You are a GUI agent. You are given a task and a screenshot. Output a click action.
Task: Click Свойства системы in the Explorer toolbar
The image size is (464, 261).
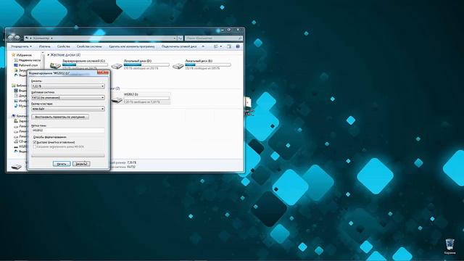89,46
